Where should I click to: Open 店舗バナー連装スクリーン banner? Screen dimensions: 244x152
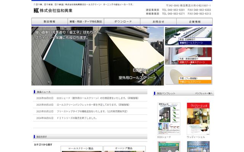pyautogui.click(x=188, y=56)
